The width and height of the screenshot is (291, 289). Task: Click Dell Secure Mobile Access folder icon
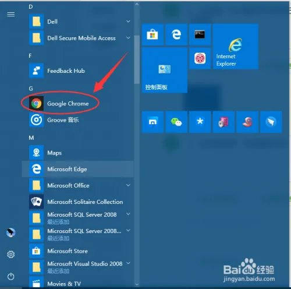(x=36, y=38)
